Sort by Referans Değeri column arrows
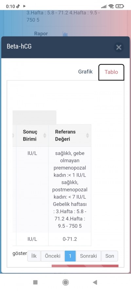Viewport: 131px width, 291px height. pyautogui.click(x=87, y=135)
